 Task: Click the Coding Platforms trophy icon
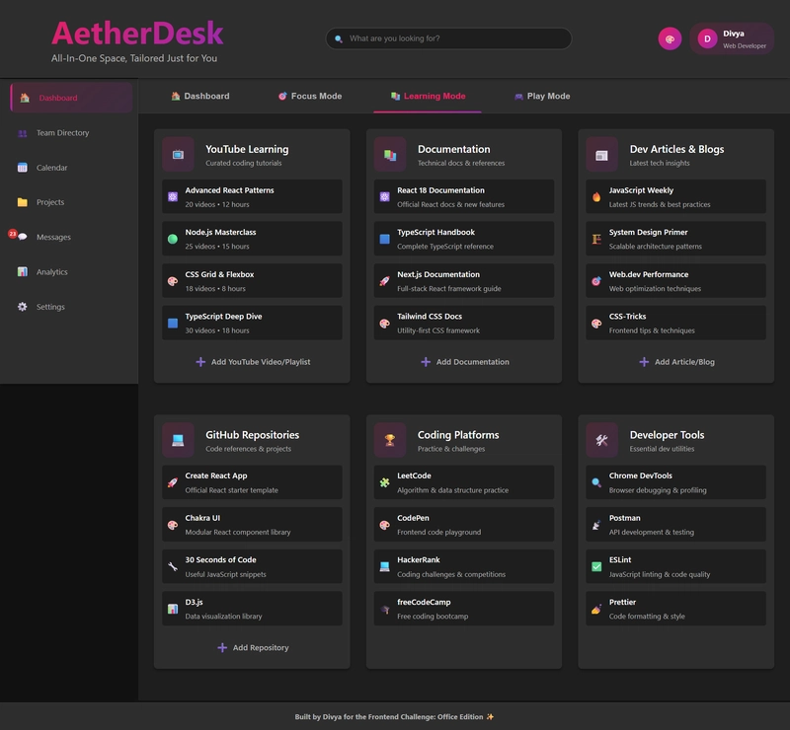click(390, 440)
